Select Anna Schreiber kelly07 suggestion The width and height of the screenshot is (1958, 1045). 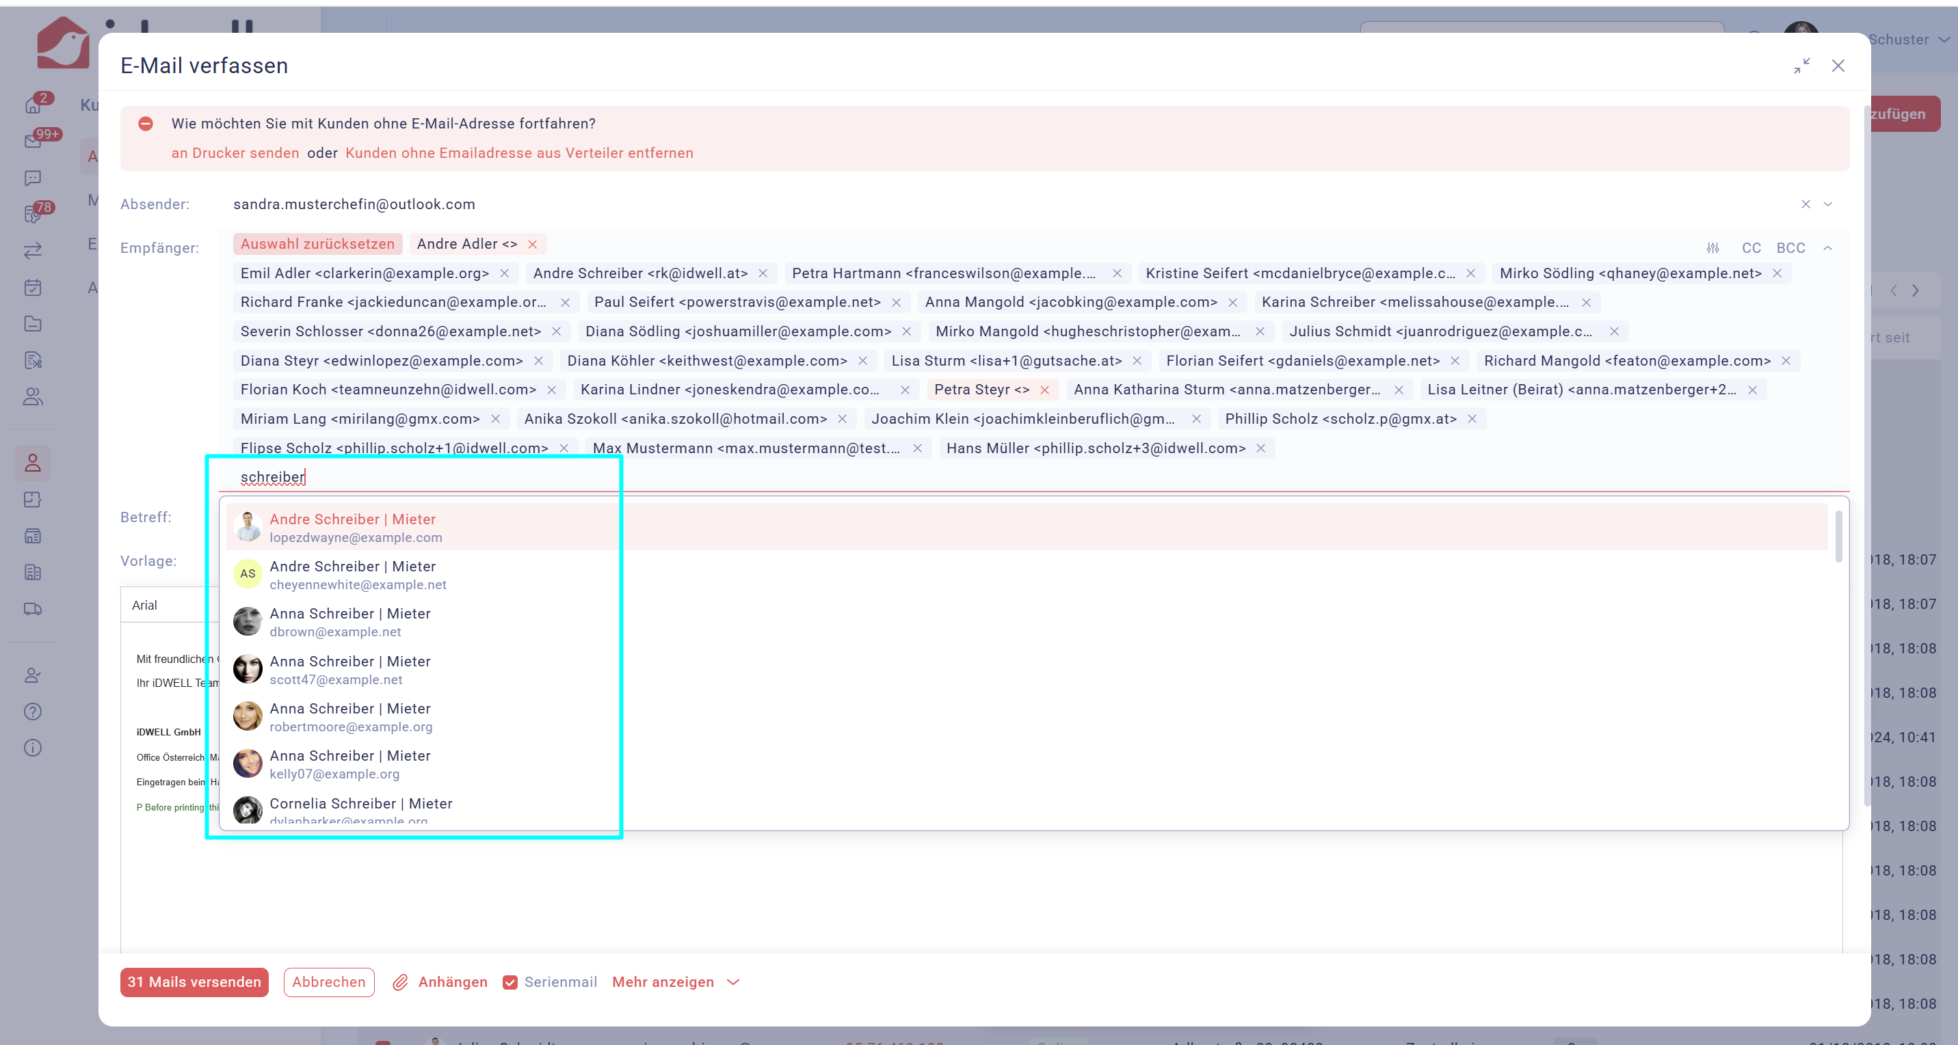click(x=1026, y=764)
